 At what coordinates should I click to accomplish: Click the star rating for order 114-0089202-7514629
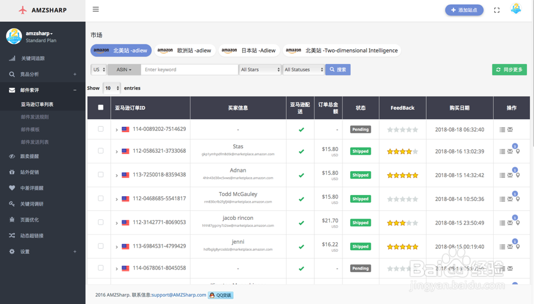tap(402, 130)
